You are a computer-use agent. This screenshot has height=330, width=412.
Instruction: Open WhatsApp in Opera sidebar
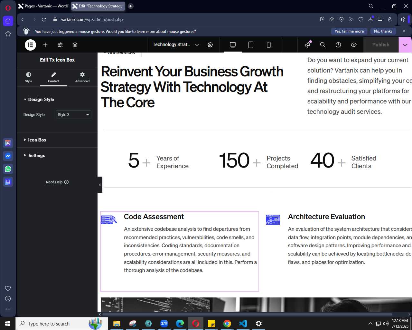(x=8, y=169)
